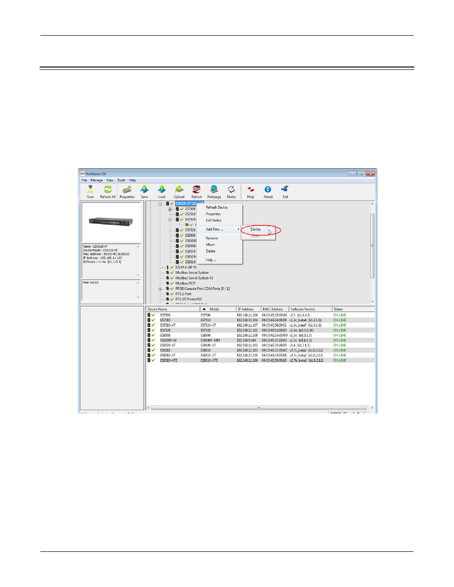Sort by the Status column header

[353, 309]
